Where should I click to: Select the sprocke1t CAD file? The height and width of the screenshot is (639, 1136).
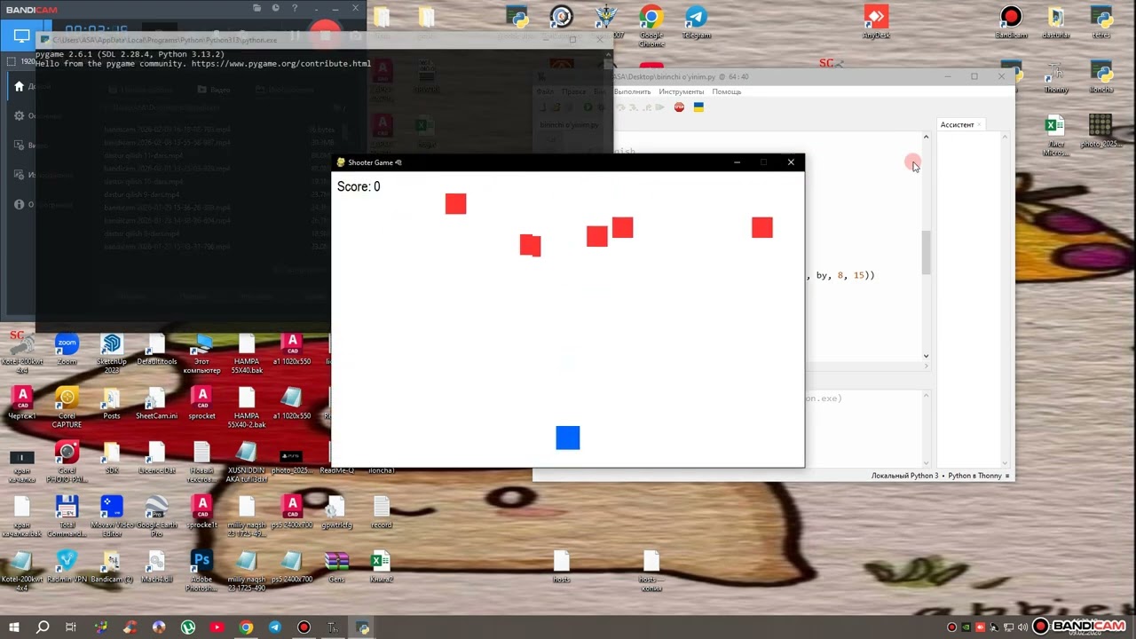pos(202,512)
